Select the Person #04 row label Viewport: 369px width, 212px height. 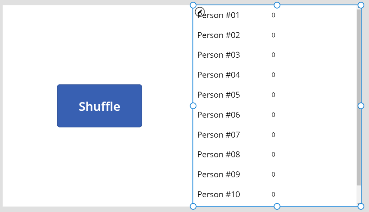(218, 75)
